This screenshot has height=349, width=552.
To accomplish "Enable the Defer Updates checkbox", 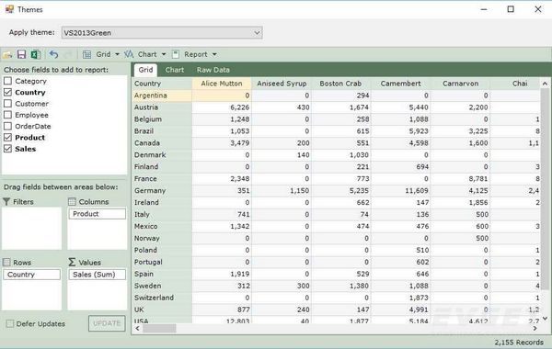I will coord(10,323).
